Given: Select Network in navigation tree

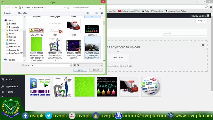Looking at the screenshot, I should click(x=10, y=60).
